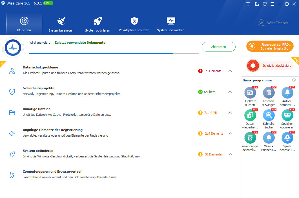This screenshot has height=198, width=299.
Task: Click the Upgrade auf PRO button
Action: (270, 46)
